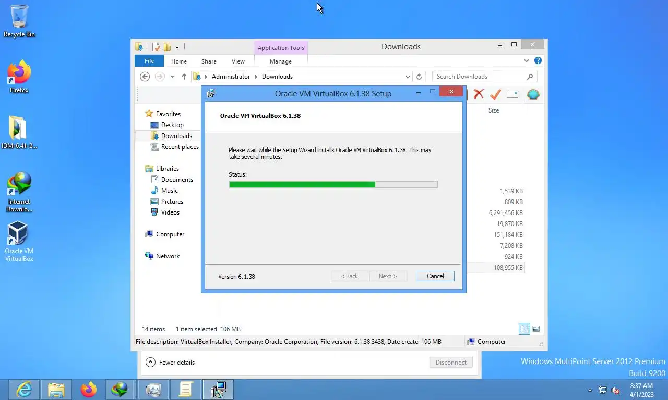Open the Manage tab under Application Tools

(x=281, y=61)
